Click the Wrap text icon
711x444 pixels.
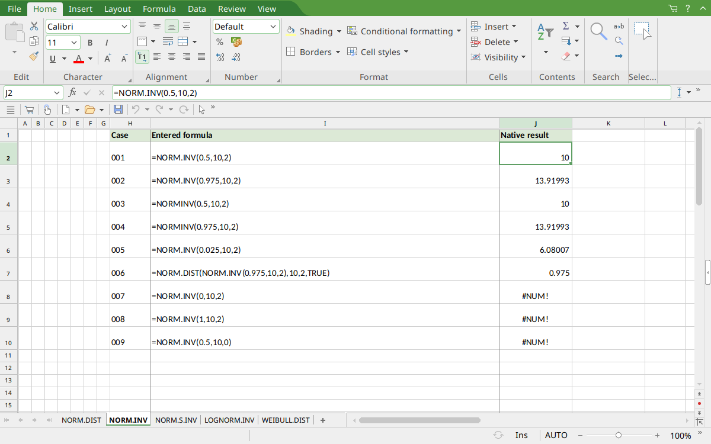[x=168, y=41]
